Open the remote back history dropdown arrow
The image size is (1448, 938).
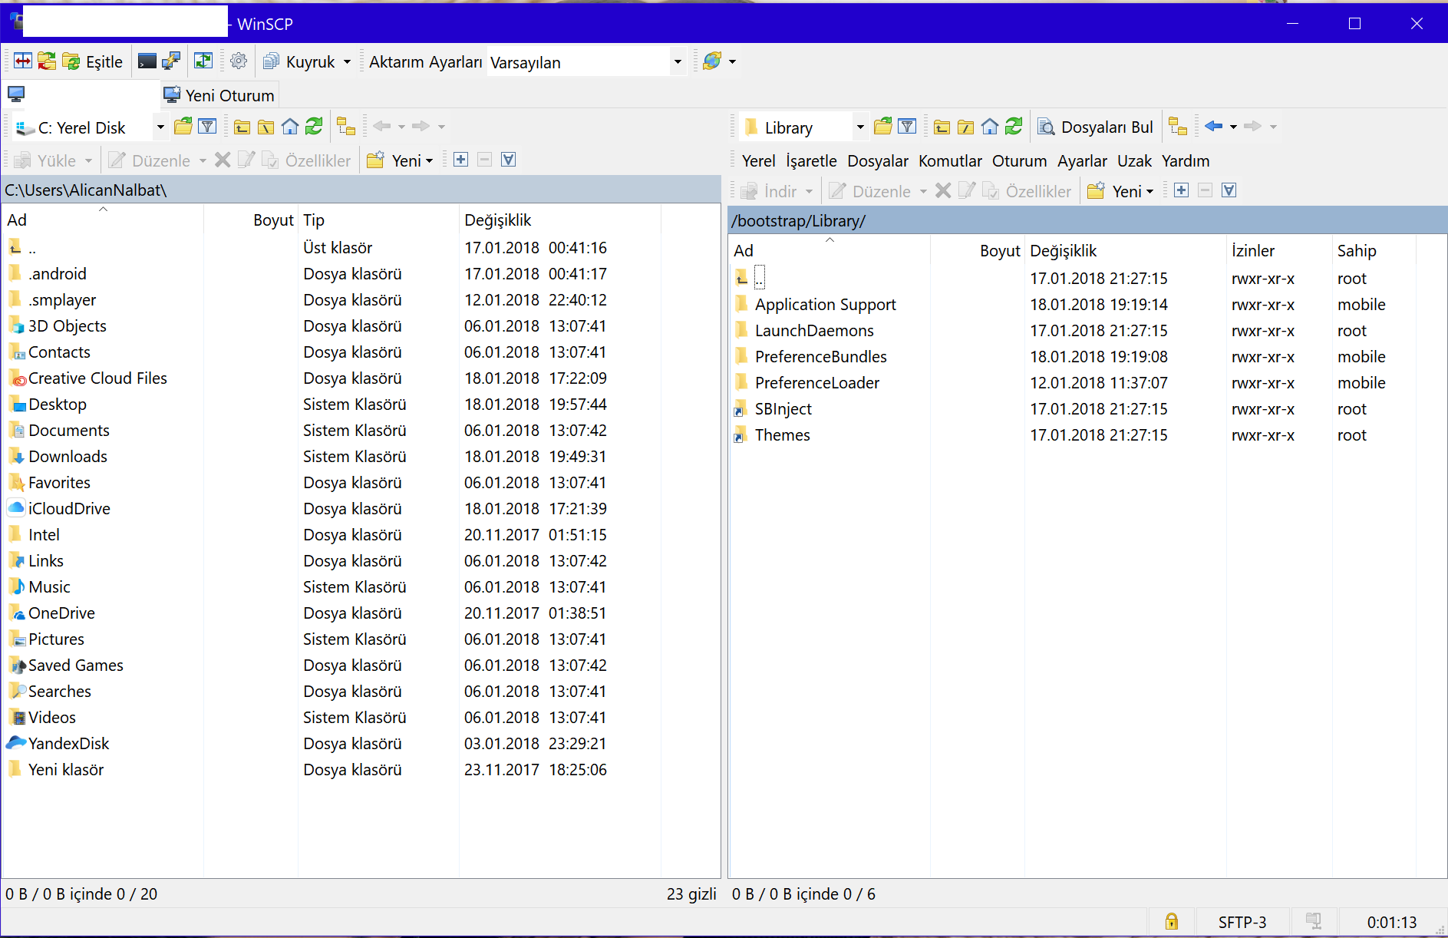pos(1233,127)
